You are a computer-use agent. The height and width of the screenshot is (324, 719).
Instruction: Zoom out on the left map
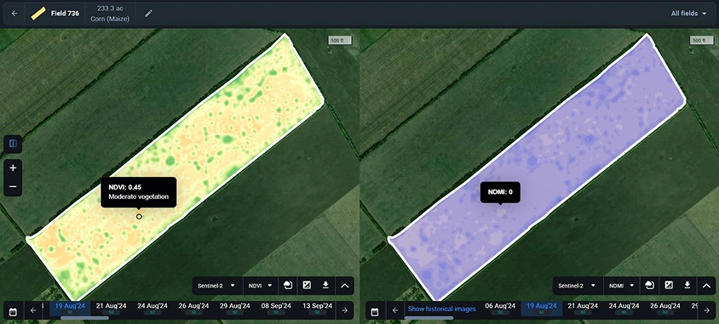[13, 187]
